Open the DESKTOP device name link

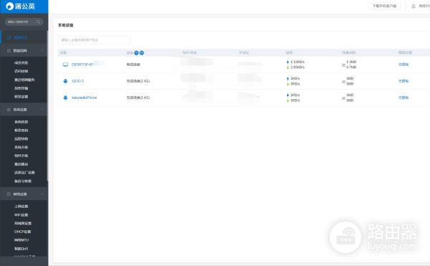click(x=82, y=65)
